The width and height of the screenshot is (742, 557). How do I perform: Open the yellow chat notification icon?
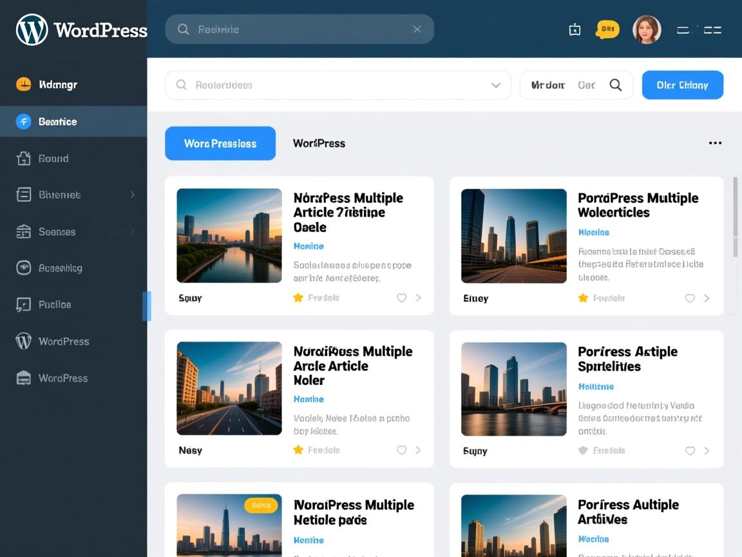(x=607, y=29)
